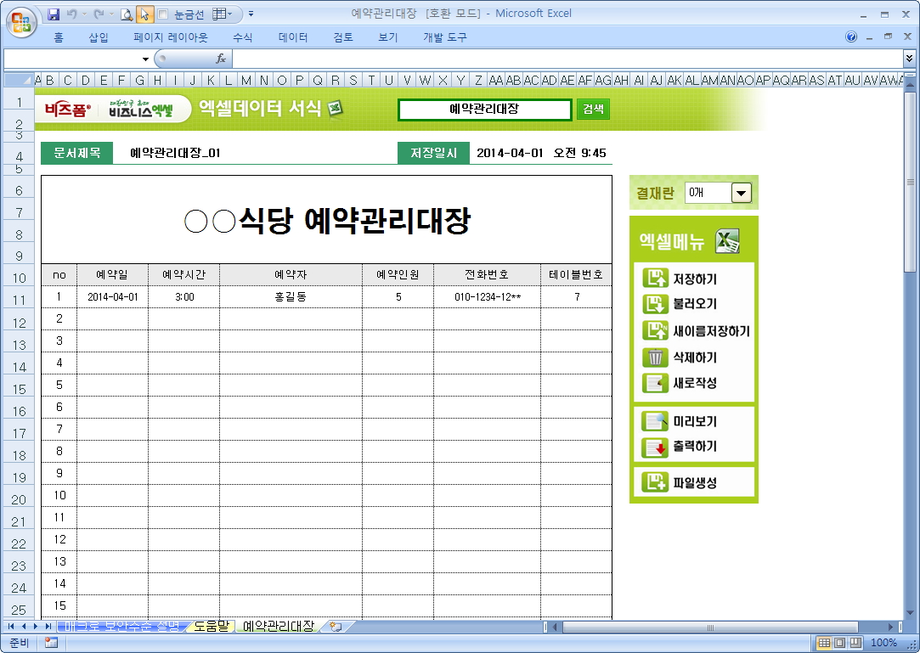Open the 페이지 레이아웃 ribbon tab
This screenshot has width=920, height=653.
coord(171,37)
